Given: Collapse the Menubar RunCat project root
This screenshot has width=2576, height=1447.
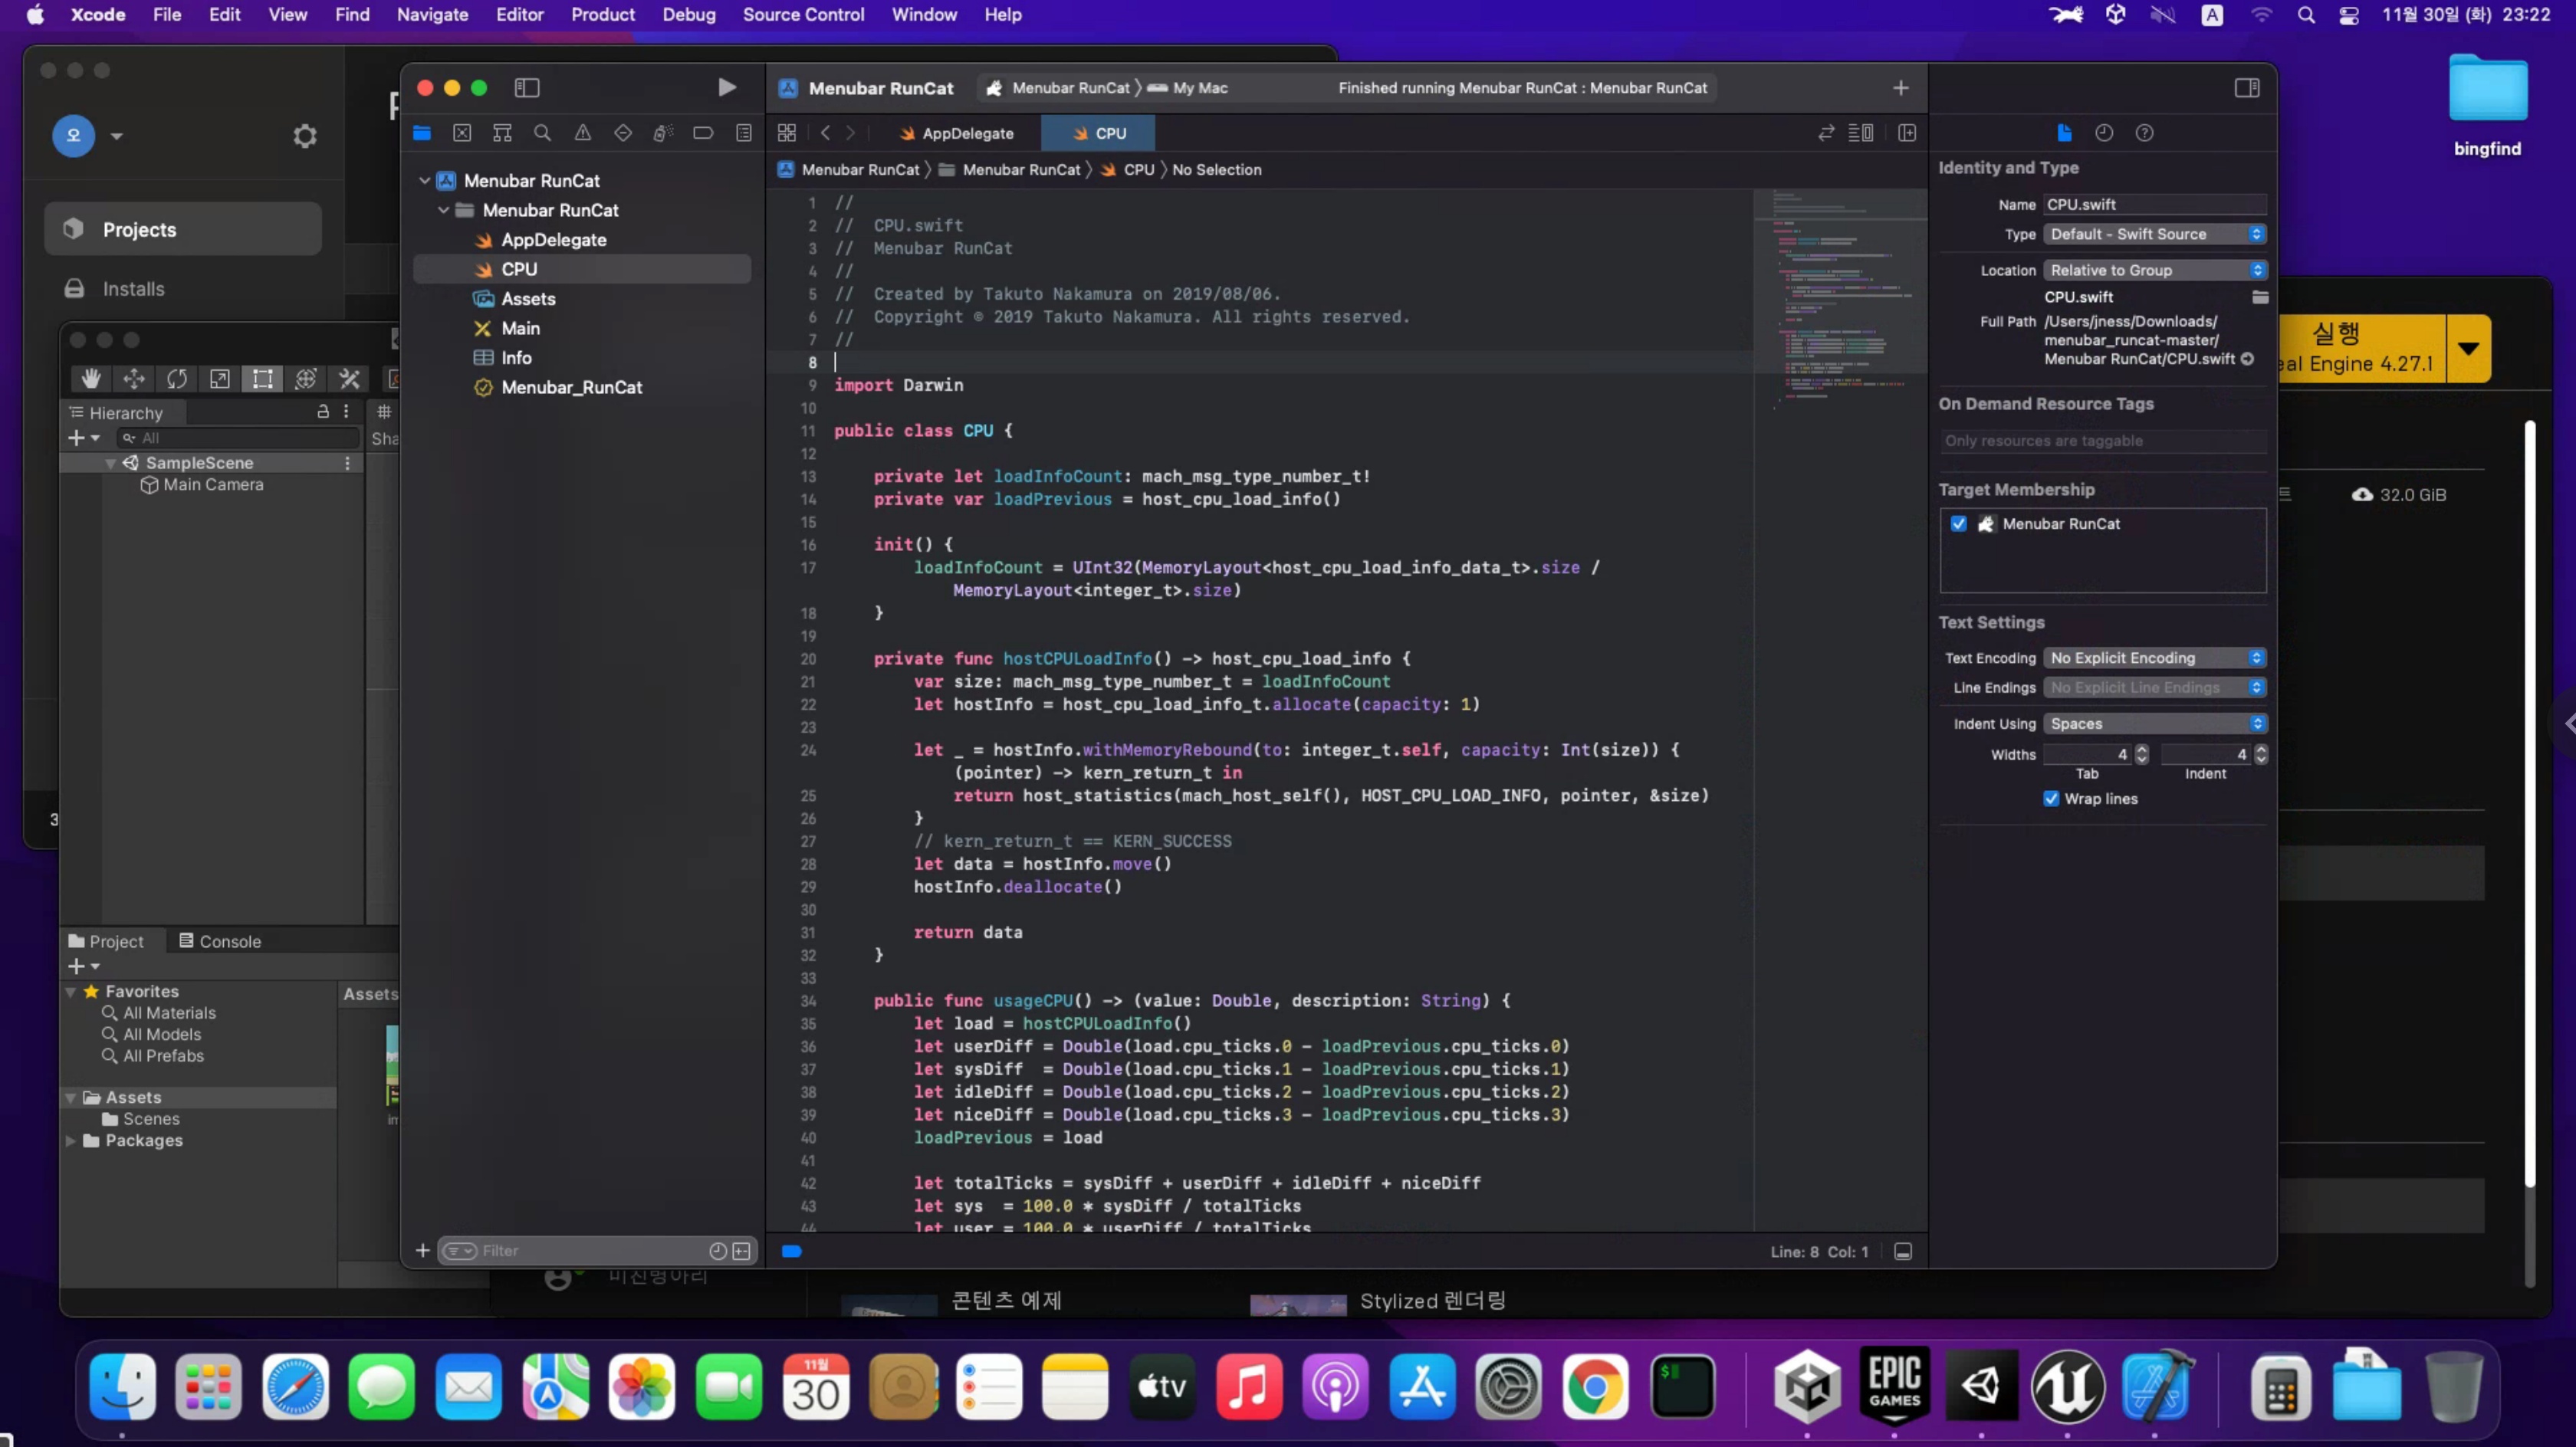Looking at the screenshot, I should point(425,181).
